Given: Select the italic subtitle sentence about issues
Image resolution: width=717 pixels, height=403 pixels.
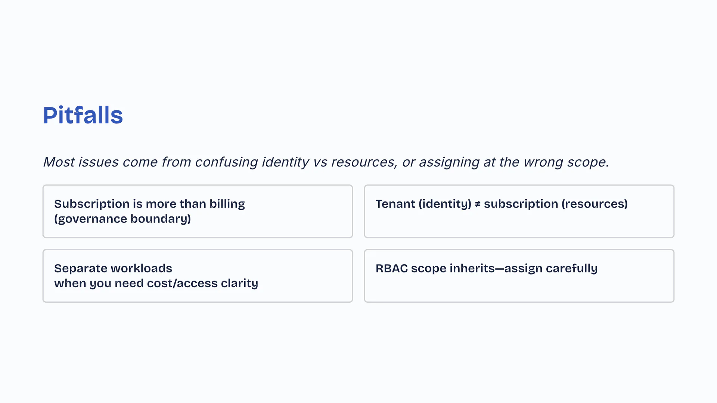Looking at the screenshot, I should pyautogui.click(x=326, y=162).
